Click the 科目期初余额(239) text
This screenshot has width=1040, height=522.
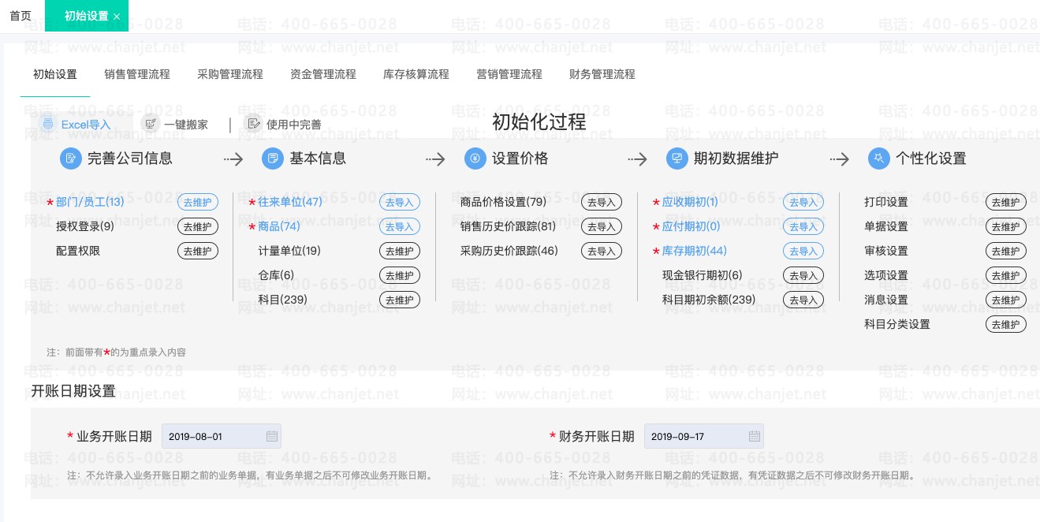[709, 300]
